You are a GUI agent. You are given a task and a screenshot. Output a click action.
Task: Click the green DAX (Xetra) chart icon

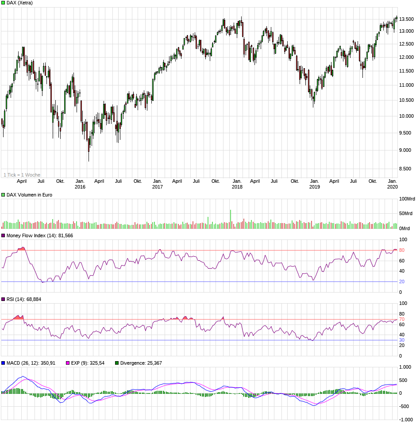(3, 4)
